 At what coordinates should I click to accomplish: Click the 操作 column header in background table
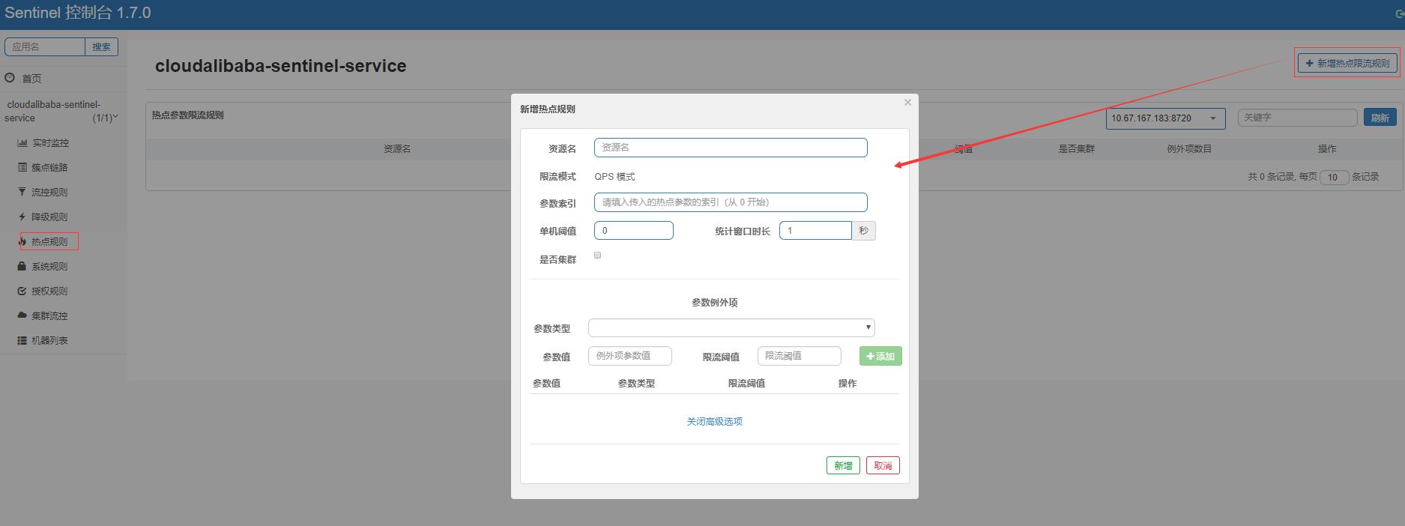click(x=1327, y=148)
